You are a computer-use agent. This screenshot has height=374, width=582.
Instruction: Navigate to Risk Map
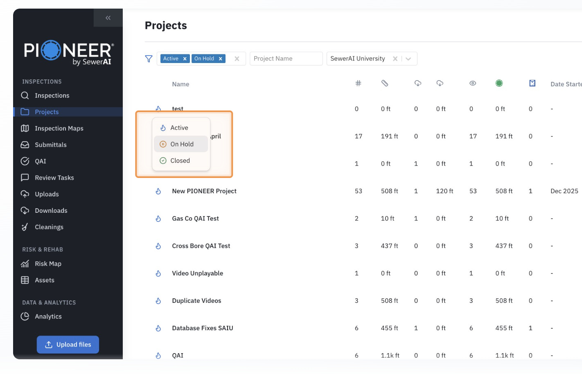48,264
